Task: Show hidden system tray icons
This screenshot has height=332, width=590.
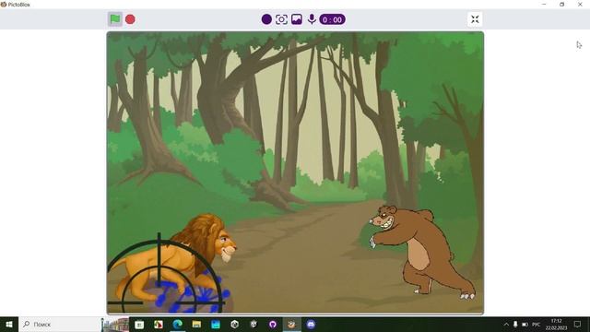Action: pyautogui.click(x=506, y=324)
